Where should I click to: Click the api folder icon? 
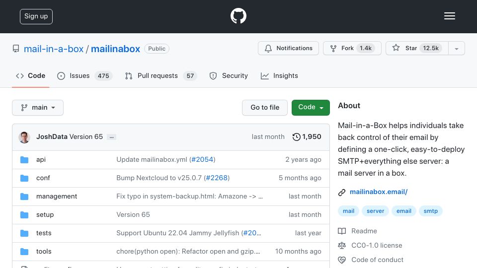pos(24,160)
